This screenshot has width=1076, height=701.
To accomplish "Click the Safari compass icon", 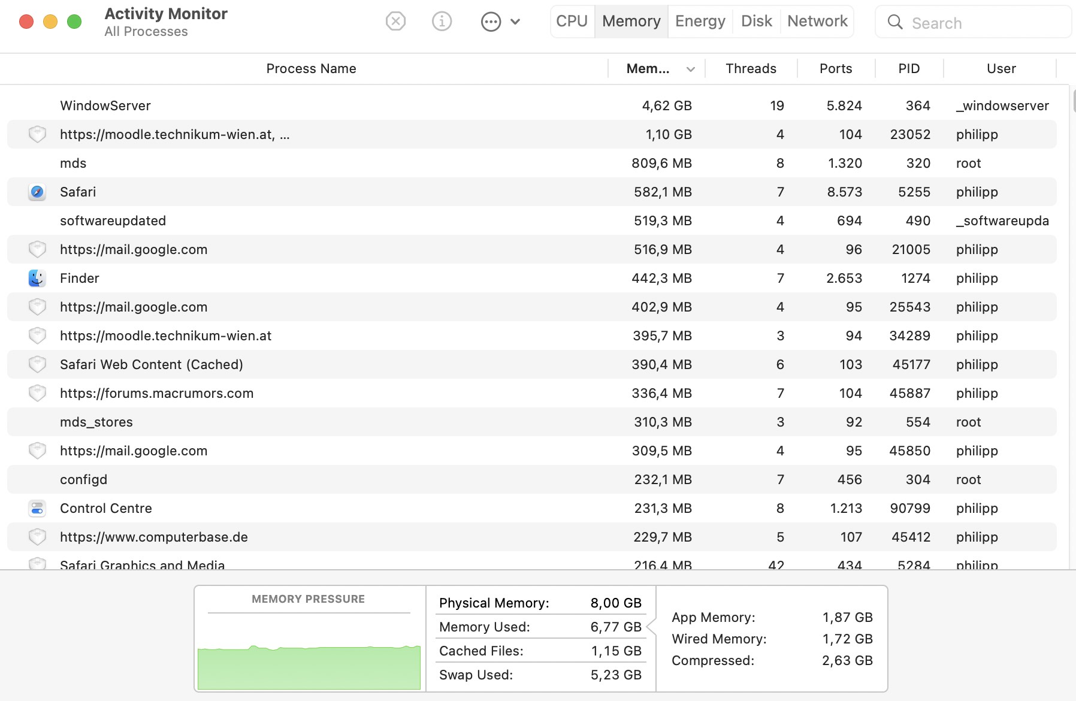I will tap(37, 192).
